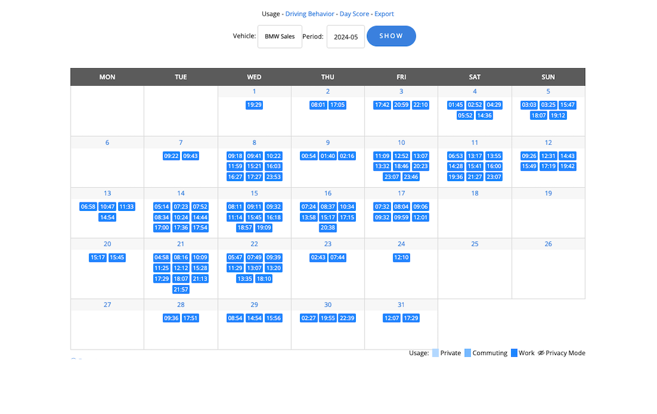
Task: Open the Period field showing 2024-05
Action: click(x=346, y=36)
